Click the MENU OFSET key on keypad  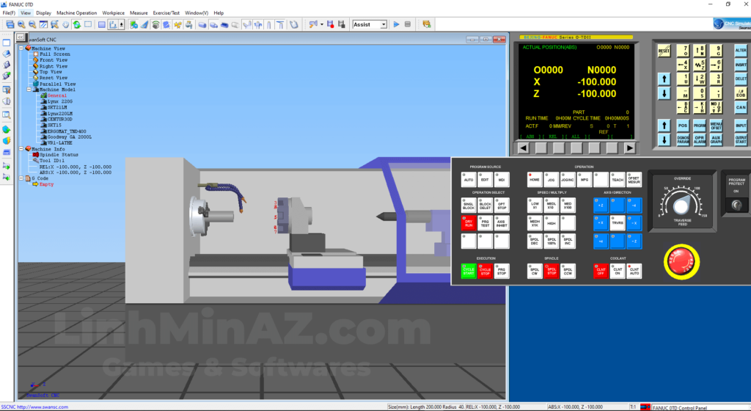coord(716,126)
